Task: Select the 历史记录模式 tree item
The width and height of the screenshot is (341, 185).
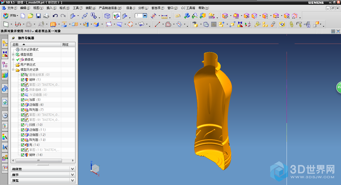Action: (x=29, y=50)
